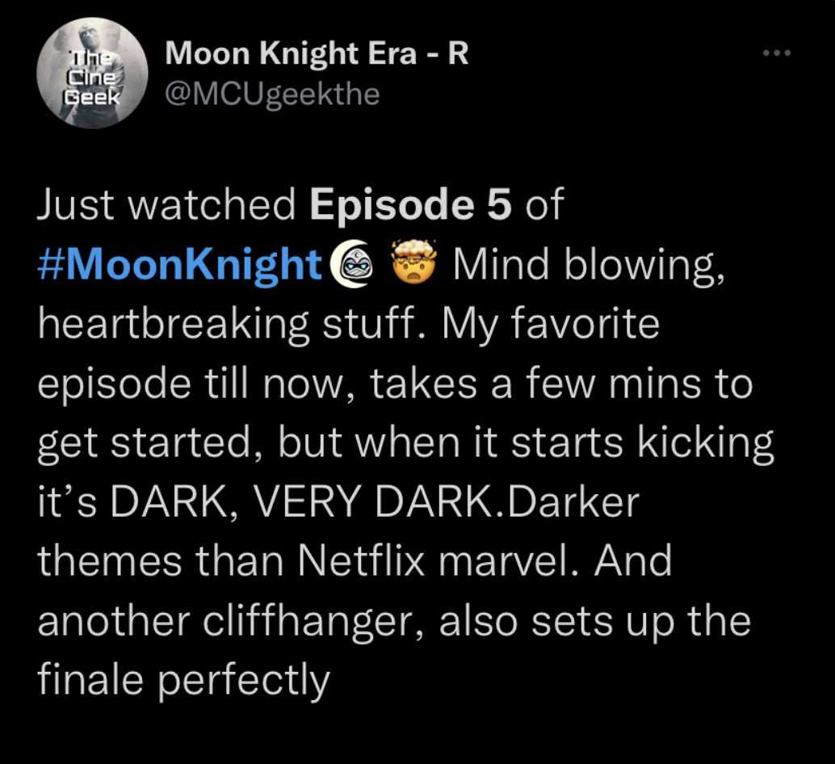This screenshot has height=764, width=835.
Task: Click the phrase My favorite
Action: pos(550,324)
